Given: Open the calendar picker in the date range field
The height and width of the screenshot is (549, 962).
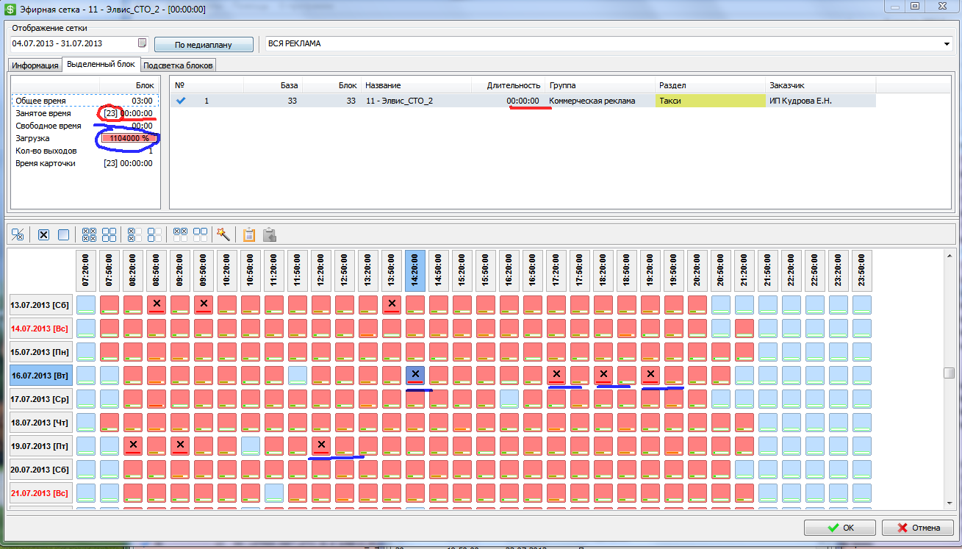Looking at the screenshot, I should click(x=143, y=43).
